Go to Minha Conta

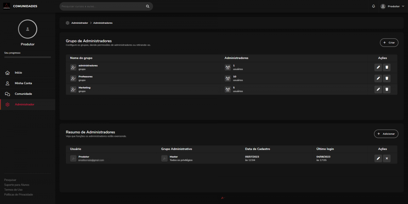(23, 83)
